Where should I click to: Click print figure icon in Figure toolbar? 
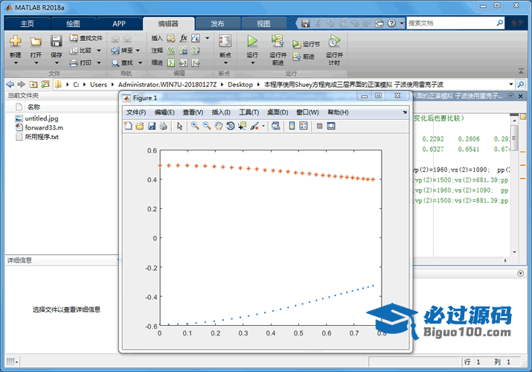pyautogui.click(x=164, y=126)
